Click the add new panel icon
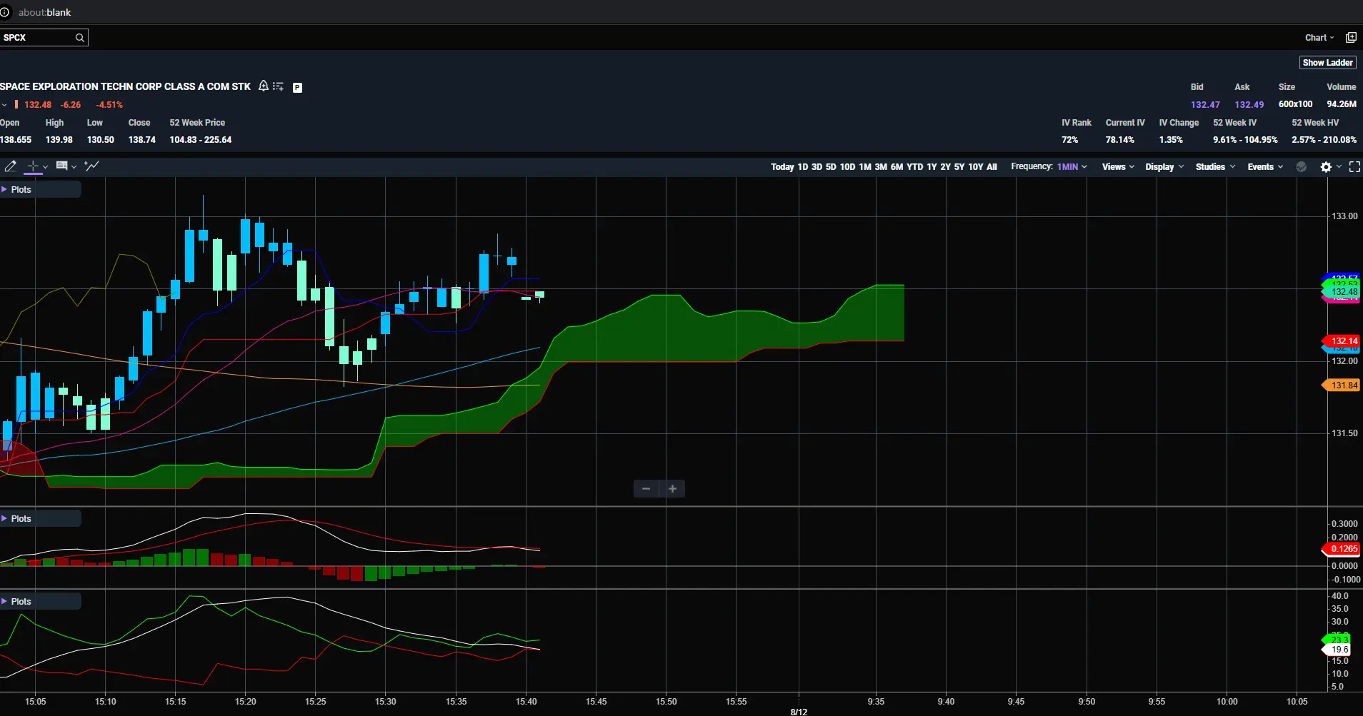The image size is (1363, 716). (x=1351, y=37)
